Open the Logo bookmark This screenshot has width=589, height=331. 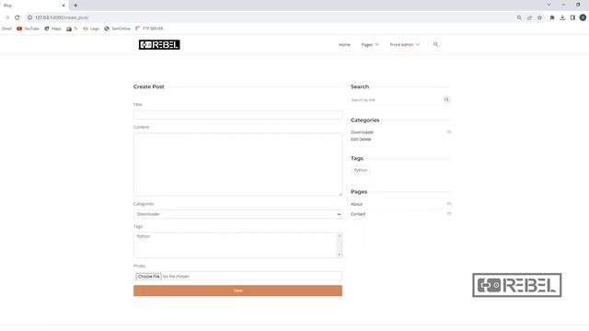(x=91, y=29)
